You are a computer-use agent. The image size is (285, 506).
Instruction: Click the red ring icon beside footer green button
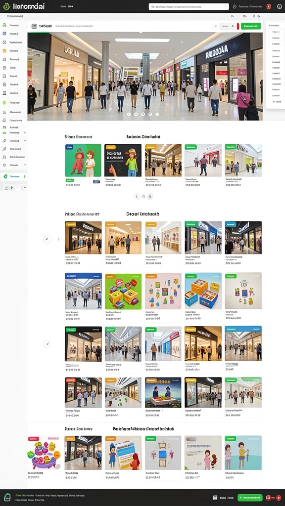pos(268,498)
